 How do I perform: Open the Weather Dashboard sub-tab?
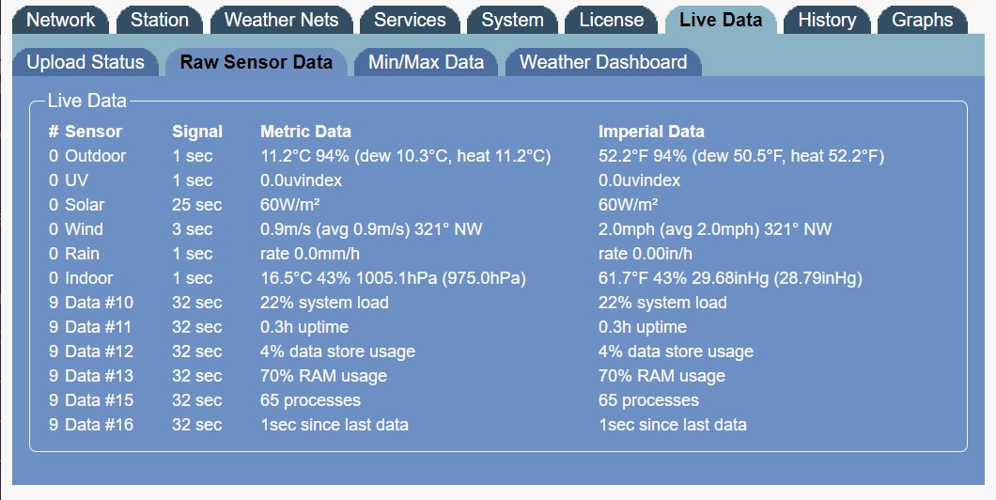(x=603, y=62)
